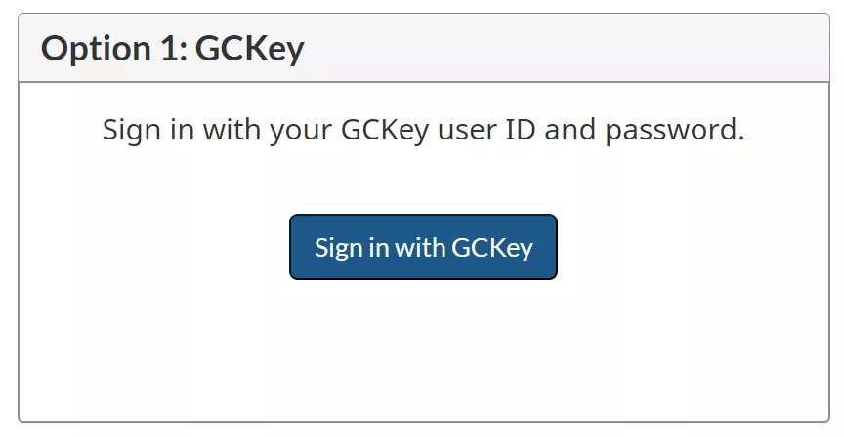Click the Sign in with GCKey button
The height and width of the screenshot is (437, 844).
point(423,247)
